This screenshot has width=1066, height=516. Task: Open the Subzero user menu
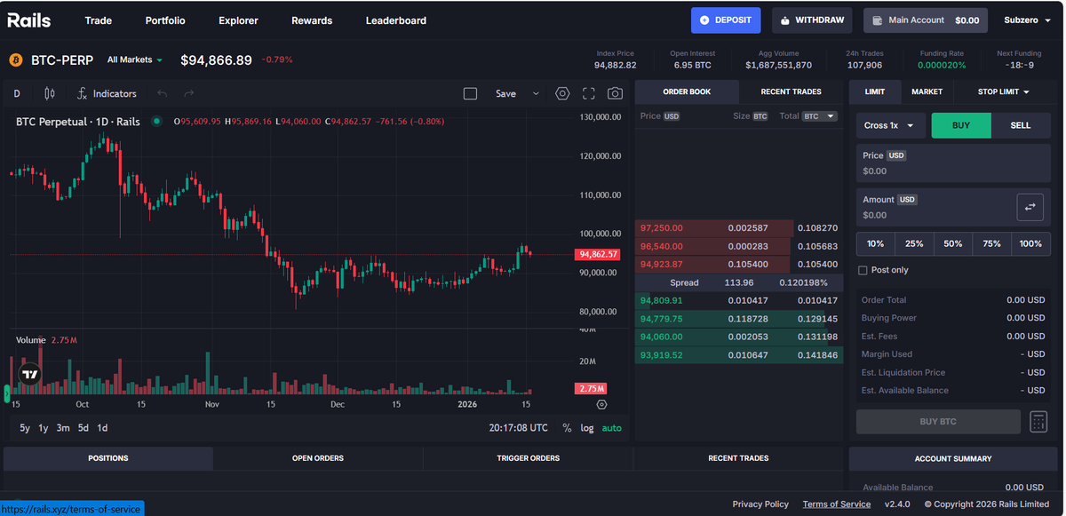pos(1026,20)
